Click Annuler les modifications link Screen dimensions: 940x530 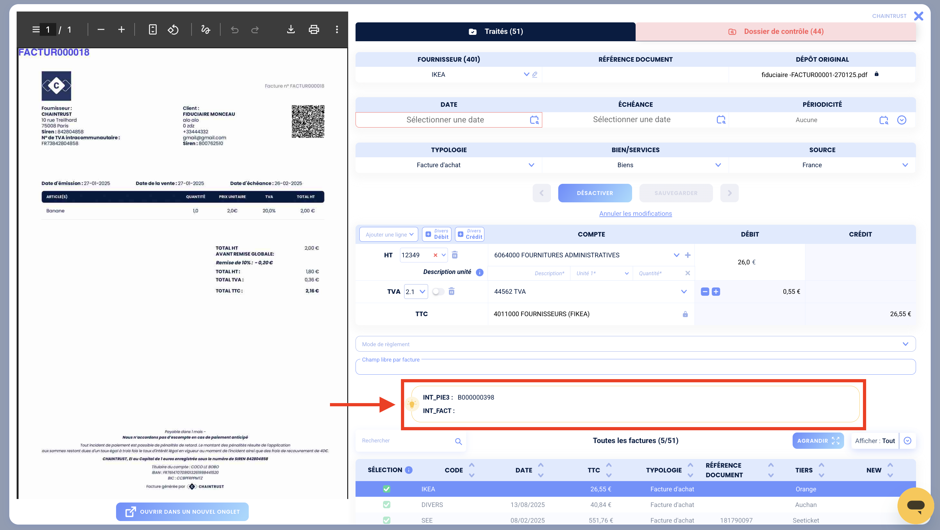click(635, 214)
